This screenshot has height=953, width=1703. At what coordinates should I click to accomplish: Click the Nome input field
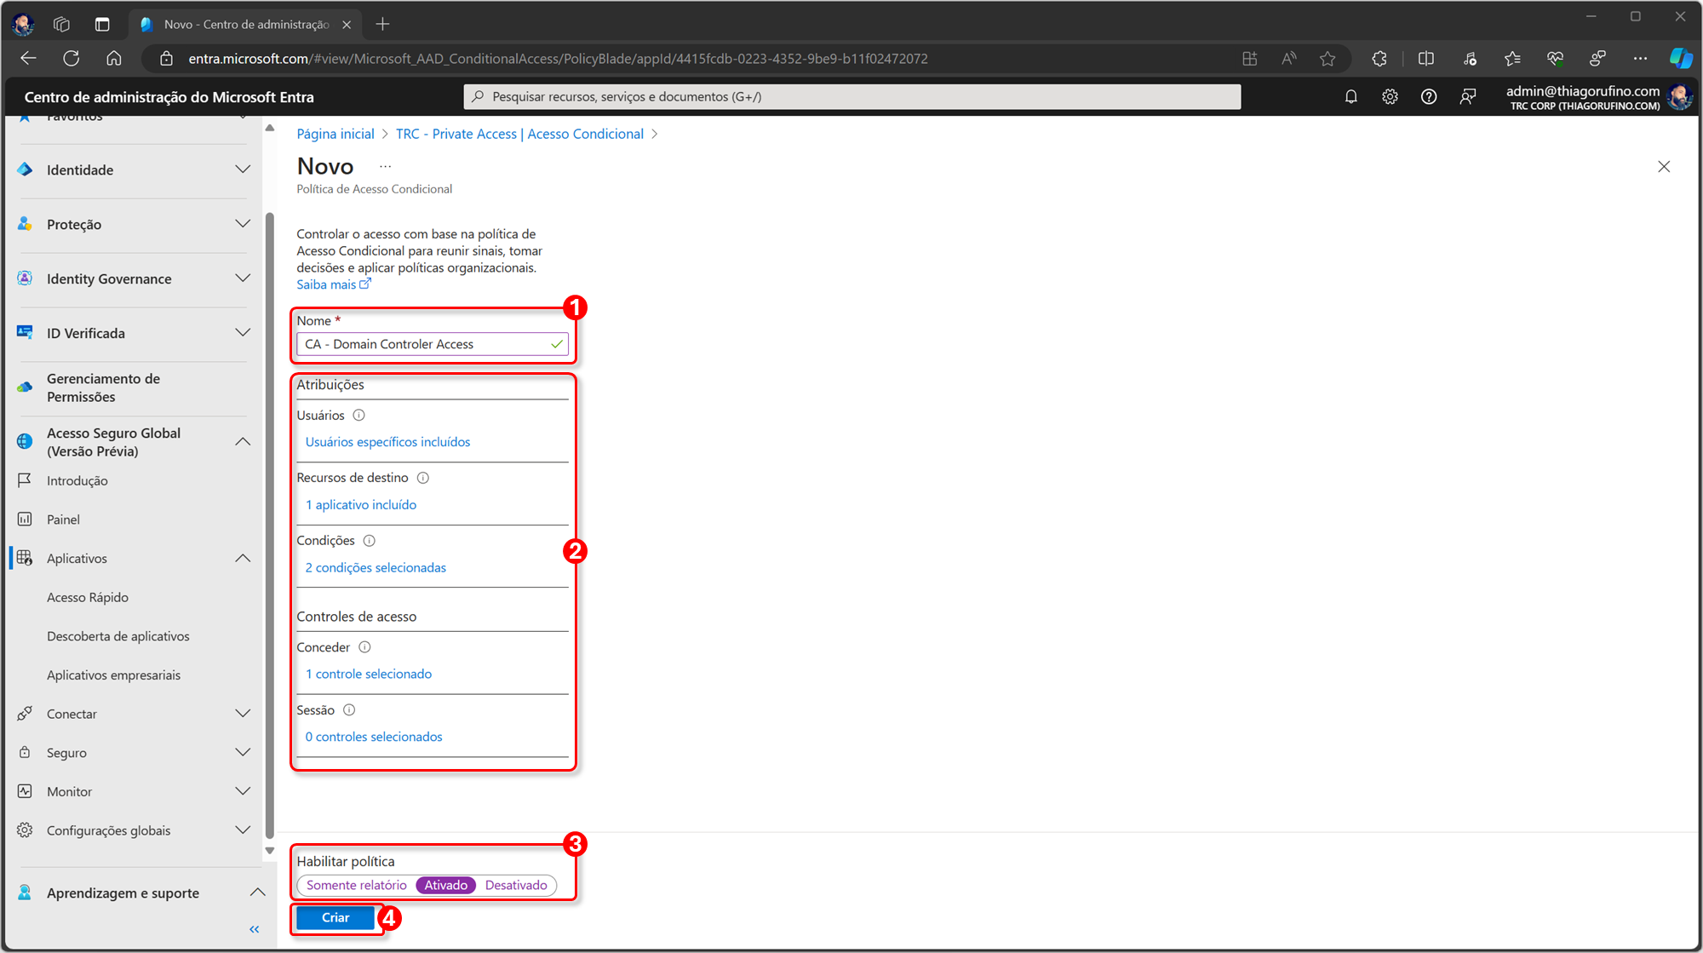[x=433, y=344]
